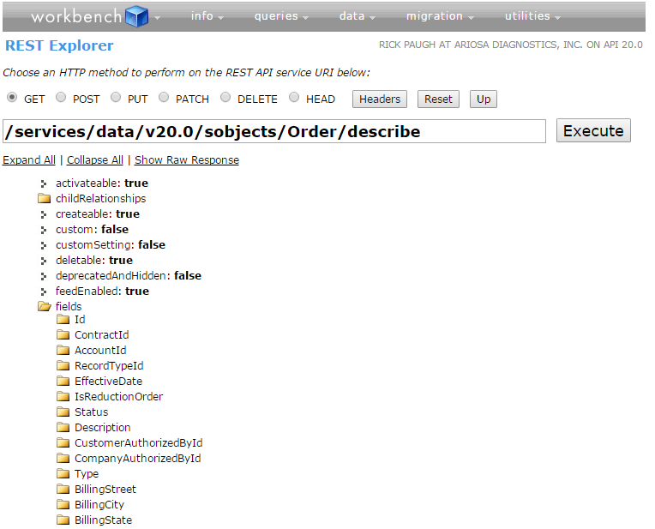Open the CustomerAuthorizedById folder icon

pyautogui.click(x=63, y=442)
